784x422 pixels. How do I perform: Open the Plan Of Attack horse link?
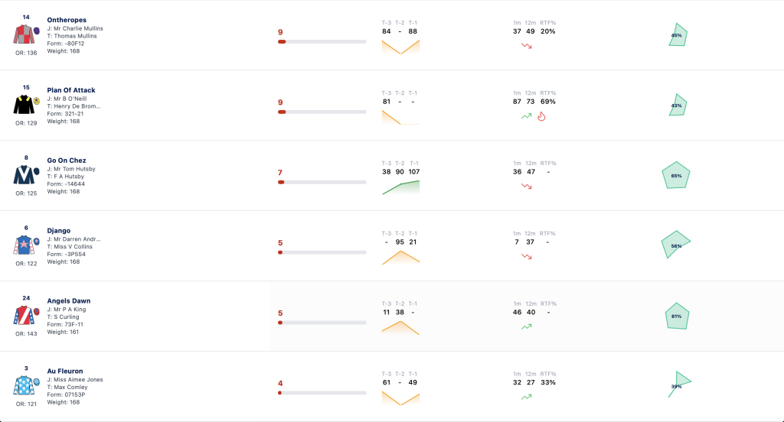coord(71,90)
